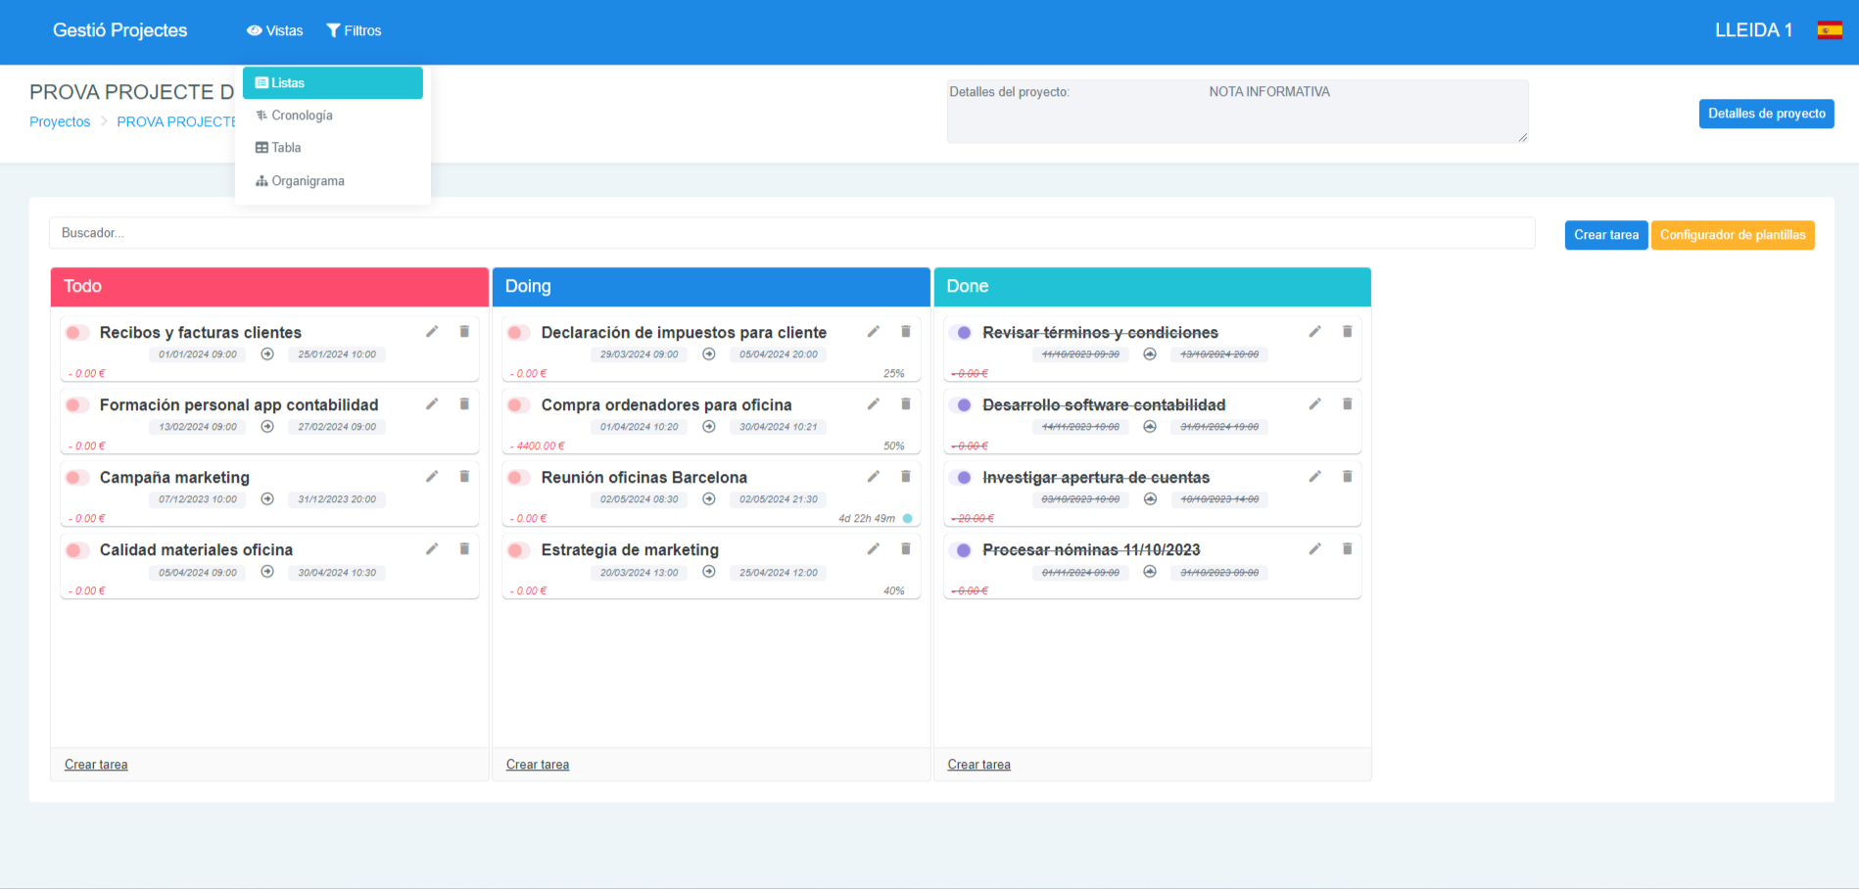Delete the Procesar nóminas 11/10/2023 task
Screen dimensions: 1859x889
tap(1348, 549)
